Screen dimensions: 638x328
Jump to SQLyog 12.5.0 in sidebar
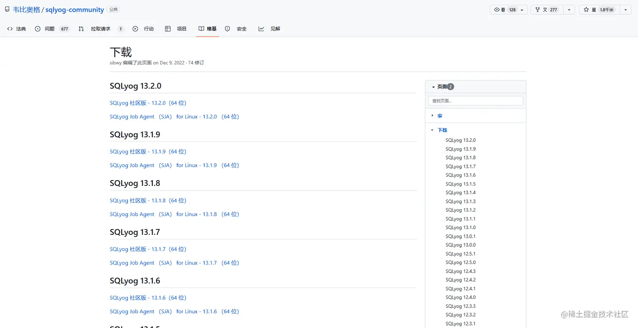[x=460, y=262]
